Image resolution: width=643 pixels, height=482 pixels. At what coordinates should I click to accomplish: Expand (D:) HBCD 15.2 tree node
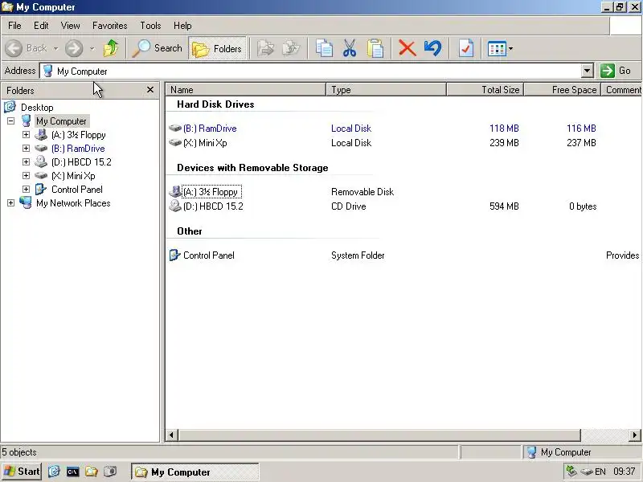pyautogui.click(x=26, y=162)
